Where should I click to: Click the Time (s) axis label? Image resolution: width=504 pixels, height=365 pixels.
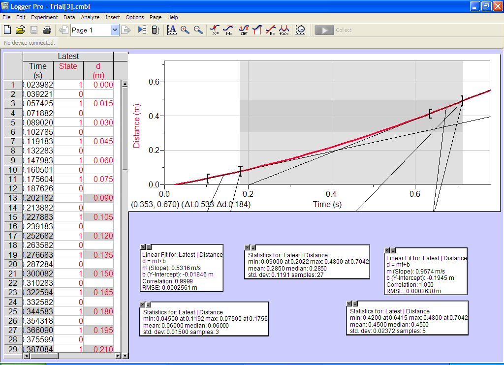(x=327, y=204)
